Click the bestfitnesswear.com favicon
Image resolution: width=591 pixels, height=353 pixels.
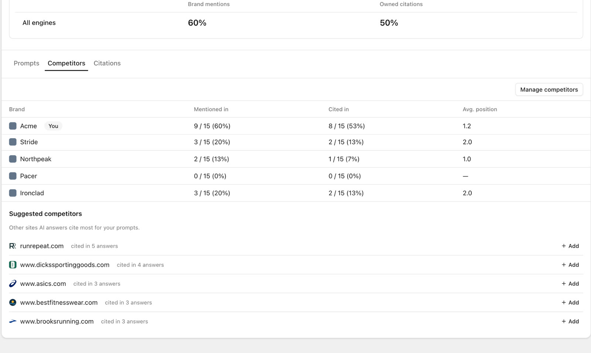click(x=13, y=303)
